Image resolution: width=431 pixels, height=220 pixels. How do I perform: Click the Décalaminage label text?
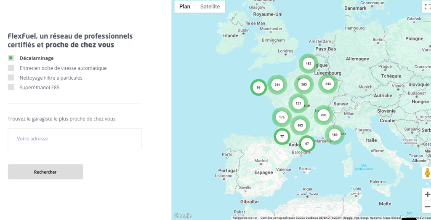(x=37, y=58)
